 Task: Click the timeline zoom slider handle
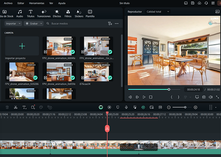[185, 107]
